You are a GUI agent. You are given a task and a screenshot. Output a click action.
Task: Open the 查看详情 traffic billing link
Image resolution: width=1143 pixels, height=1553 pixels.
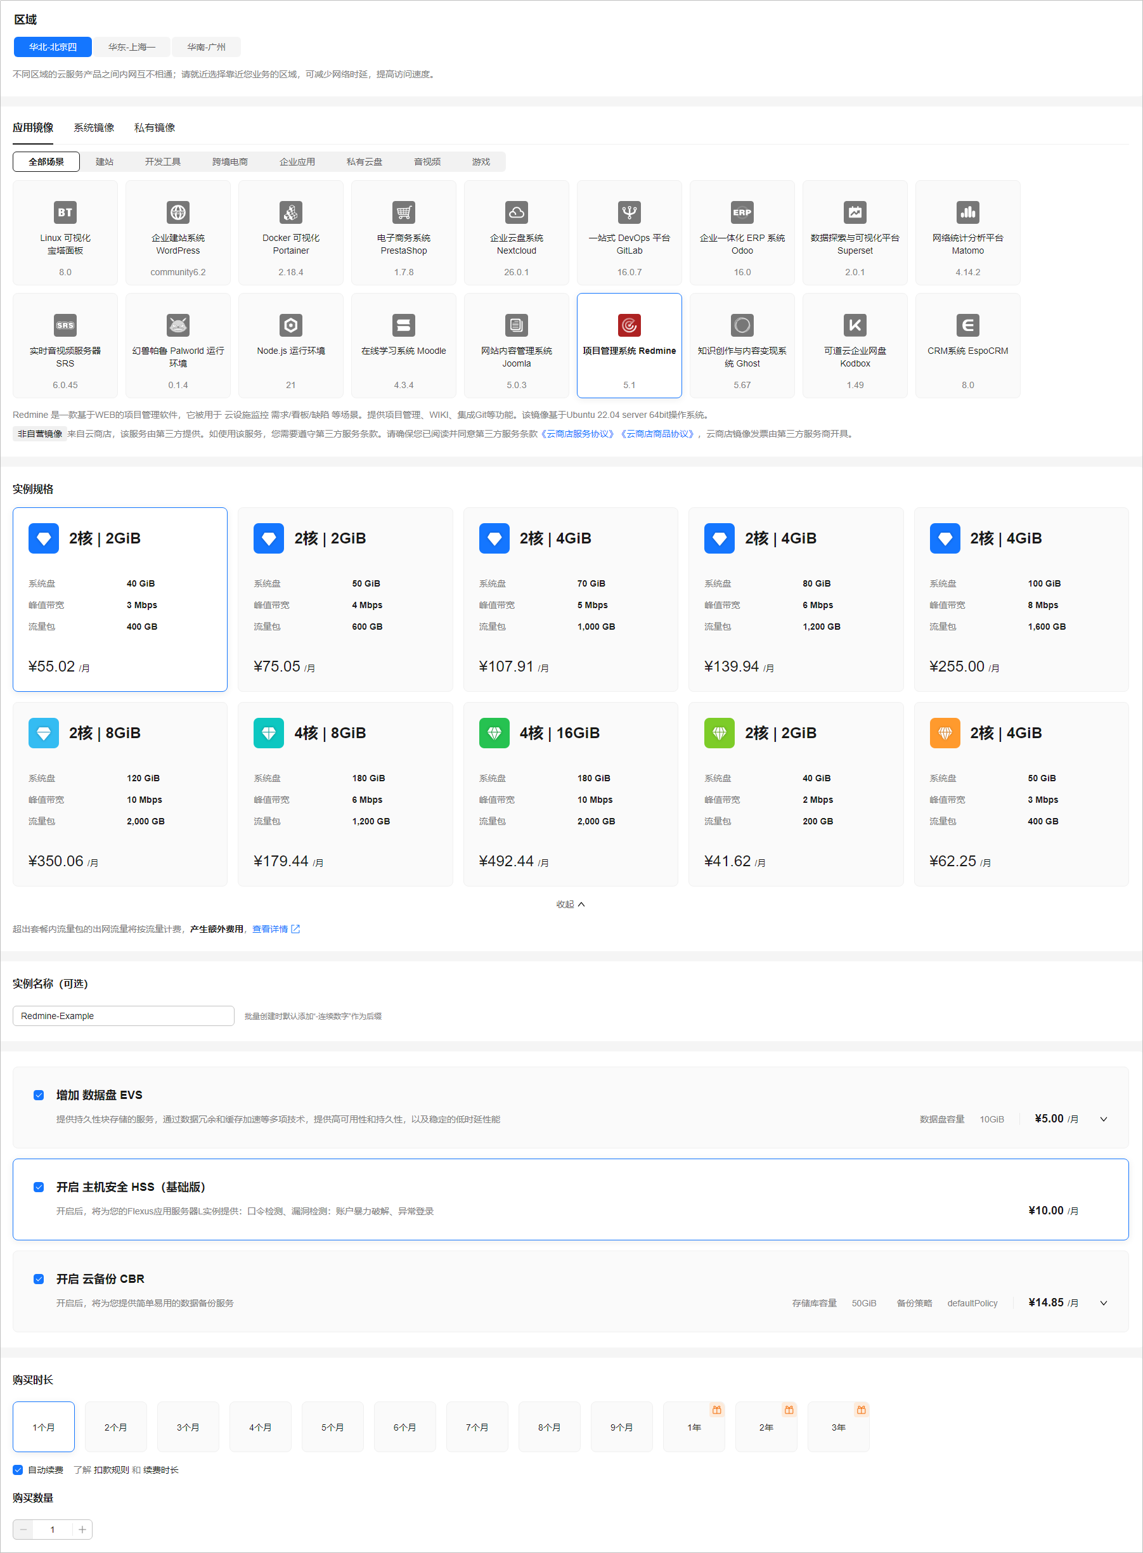point(275,929)
